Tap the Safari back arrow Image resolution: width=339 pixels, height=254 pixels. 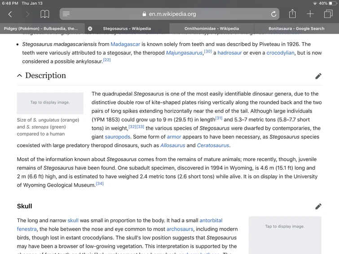click(10, 14)
